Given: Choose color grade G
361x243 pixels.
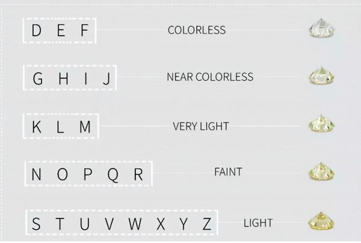Looking at the screenshot, I should (37, 78).
